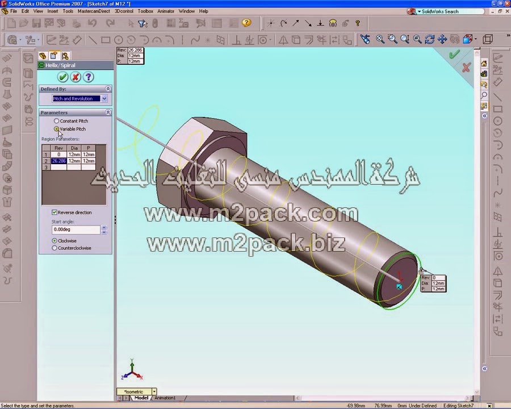The image size is (511, 409).
Task: Open the SolidWorks Search dropdown arrow
Action: point(419,11)
